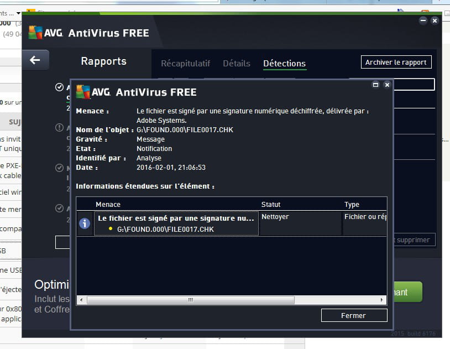Image resolution: width=450 pixels, height=349 pixels.
Task: Click the Nom de l'objet path value
Action: (185, 129)
